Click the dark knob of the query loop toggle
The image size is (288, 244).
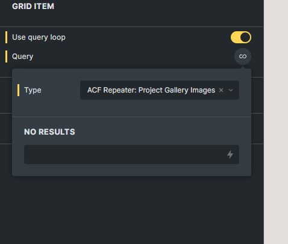pyautogui.click(x=245, y=37)
